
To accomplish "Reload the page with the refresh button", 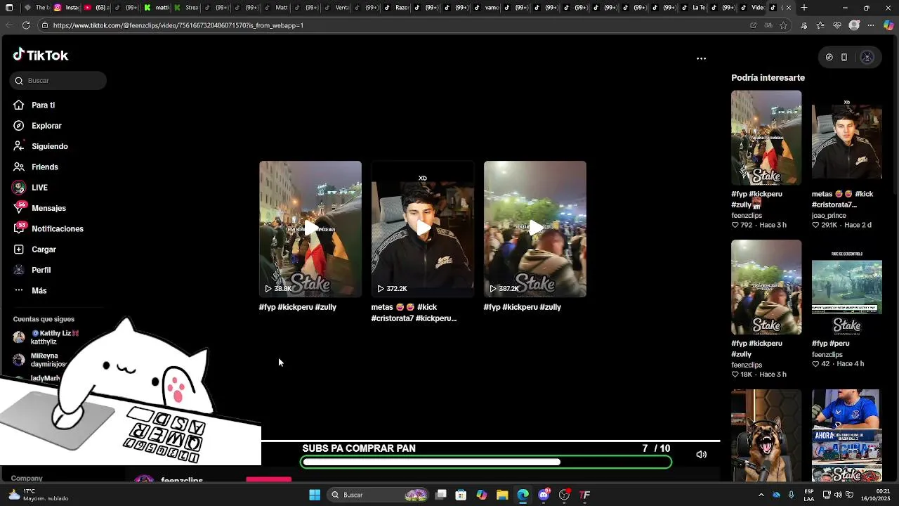I will pos(26,25).
